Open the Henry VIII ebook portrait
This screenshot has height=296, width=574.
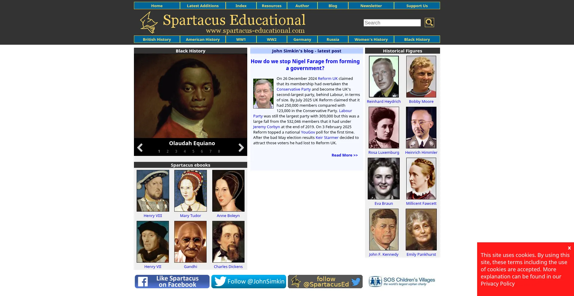click(x=153, y=191)
